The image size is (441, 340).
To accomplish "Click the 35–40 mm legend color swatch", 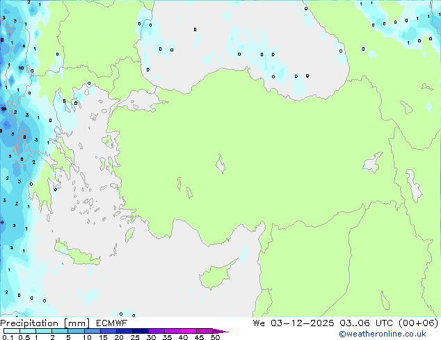I will coord(172,331).
